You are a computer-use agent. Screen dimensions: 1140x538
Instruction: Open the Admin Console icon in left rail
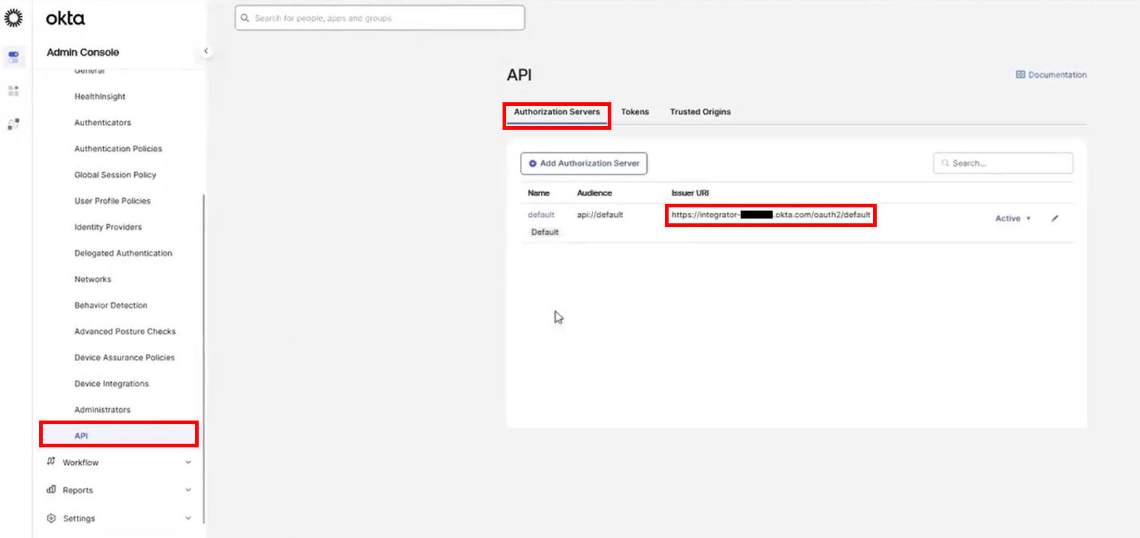click(x=14, y=57)
